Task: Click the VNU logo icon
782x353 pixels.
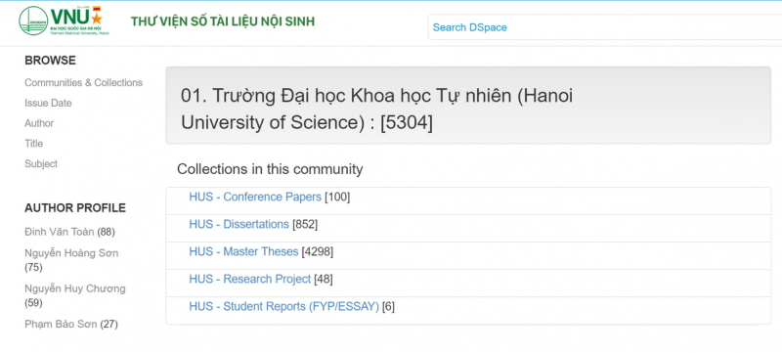Action: [62, 21]
